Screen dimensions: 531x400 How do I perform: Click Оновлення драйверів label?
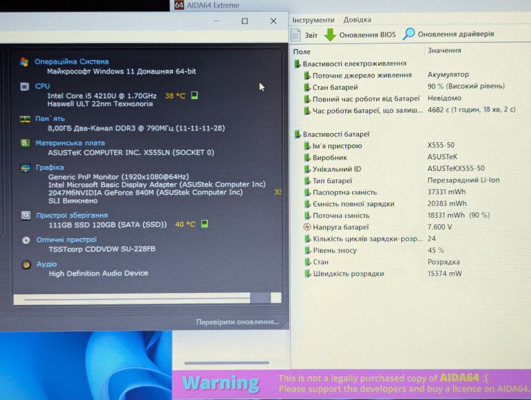pyautogui.click(x=456, y=34)
